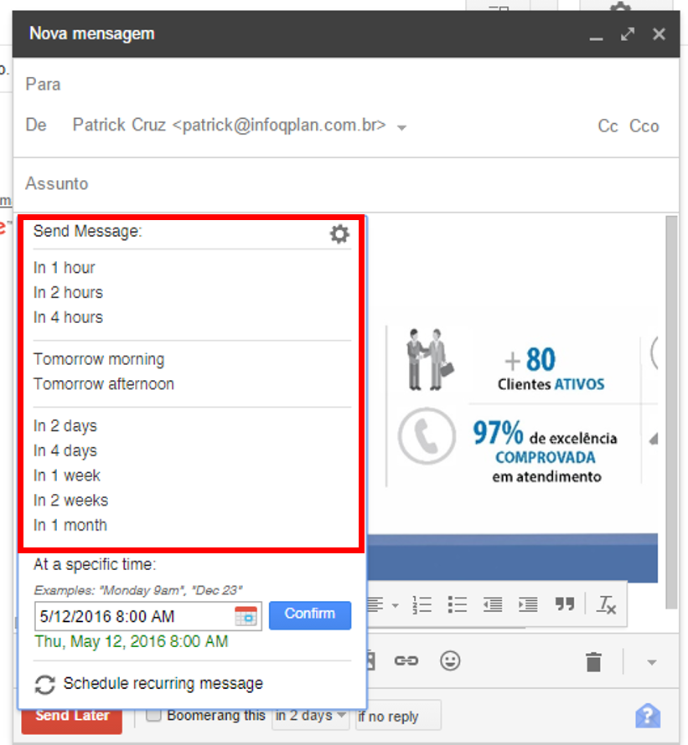The height and width of the screenshot is (745, 688).
Task: Choose 'In 1 month' send option
Action: click(70, 525)
